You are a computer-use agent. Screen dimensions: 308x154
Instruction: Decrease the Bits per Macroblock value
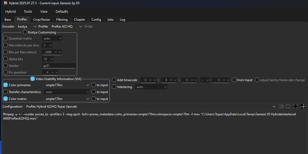(x=60, y=52)
